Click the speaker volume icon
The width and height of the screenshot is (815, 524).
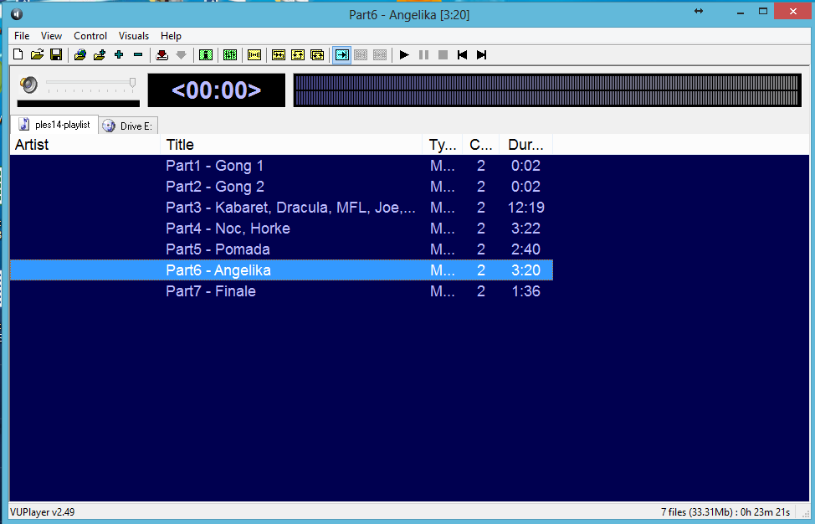pos(29,85)
